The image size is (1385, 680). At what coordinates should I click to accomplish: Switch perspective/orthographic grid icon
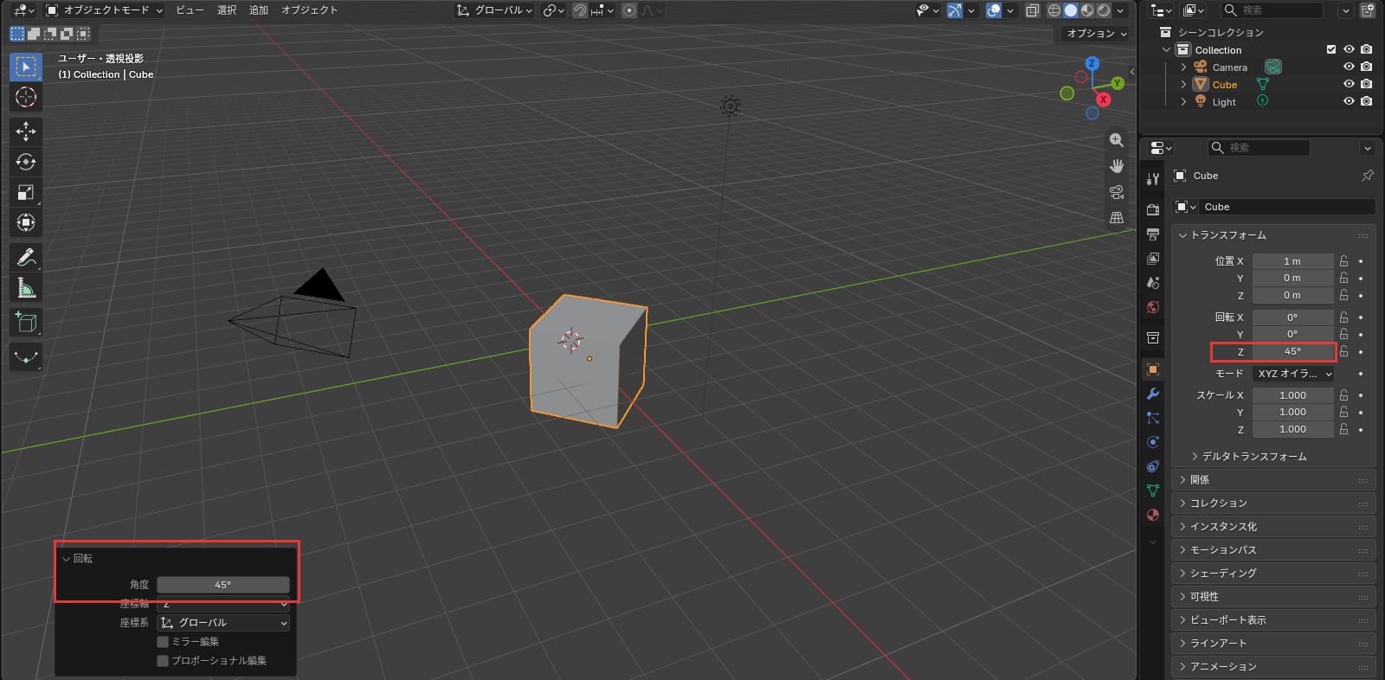[x=1117, y=218]
